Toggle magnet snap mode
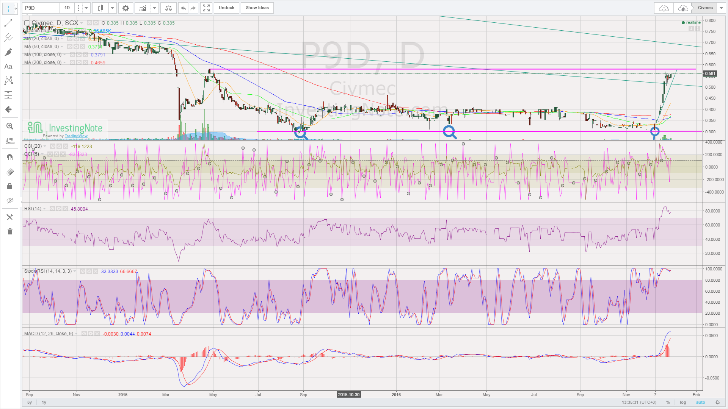 9,157
